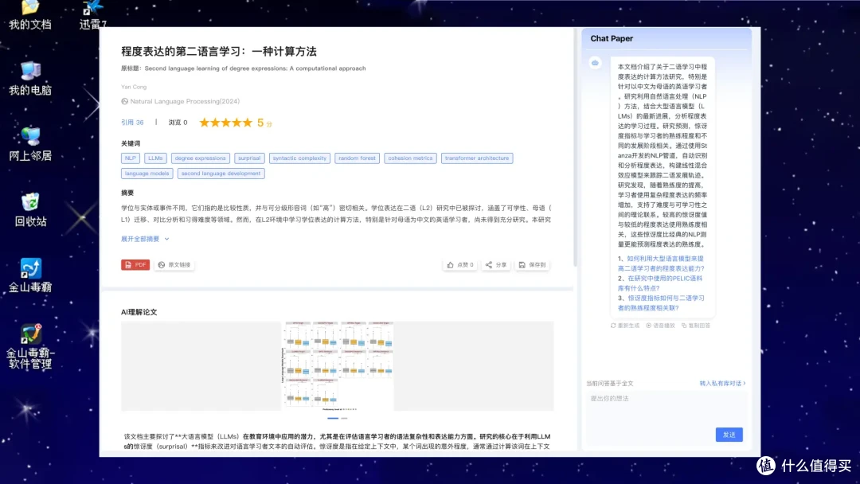The image size is (860, 484).
Task: Click the page vertical scrollbar
Action: tap(576, 148)
